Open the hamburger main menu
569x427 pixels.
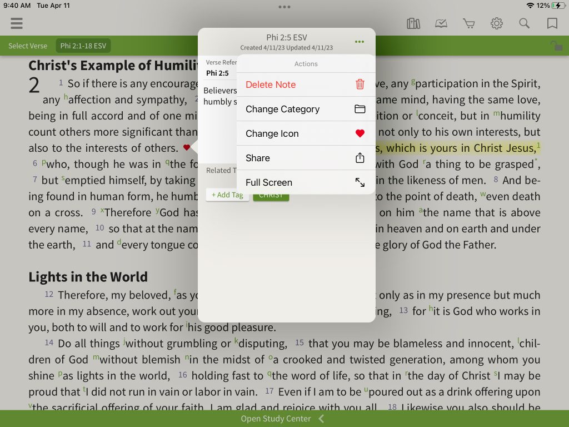coord(17,23)
